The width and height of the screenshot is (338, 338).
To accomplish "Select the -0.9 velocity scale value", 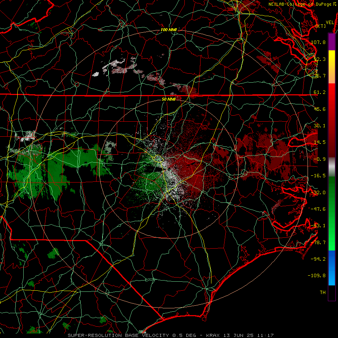I will point(320,159).
